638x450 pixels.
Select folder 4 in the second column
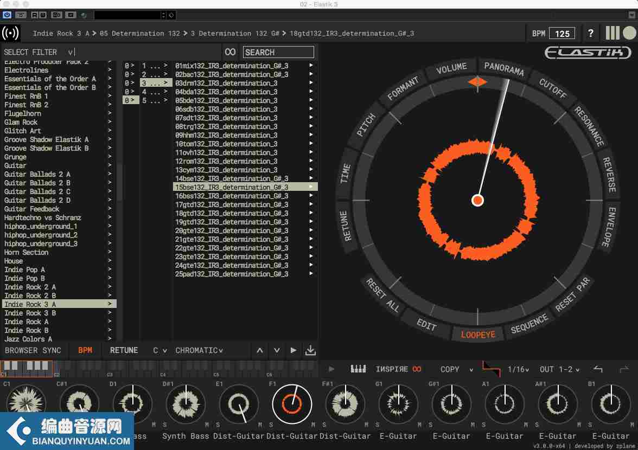tap(156, 92)
